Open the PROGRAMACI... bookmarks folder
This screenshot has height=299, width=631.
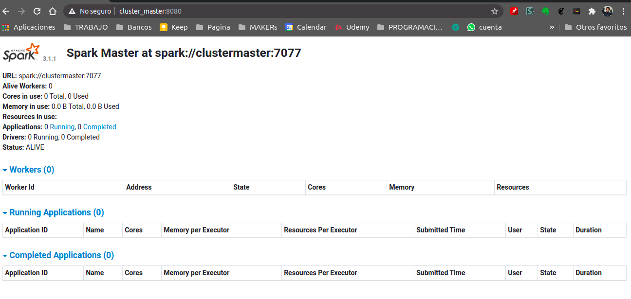409,27
